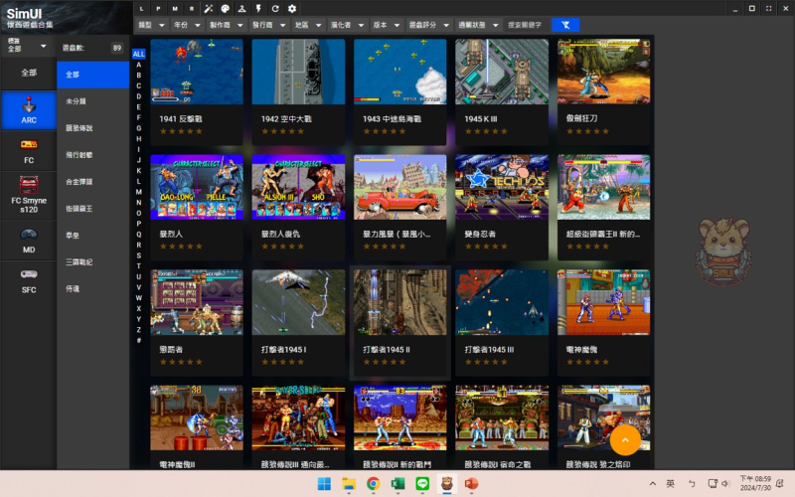Expand the 製作商 filter dropdown
This screenshot has height=497, width=795.
227,25
